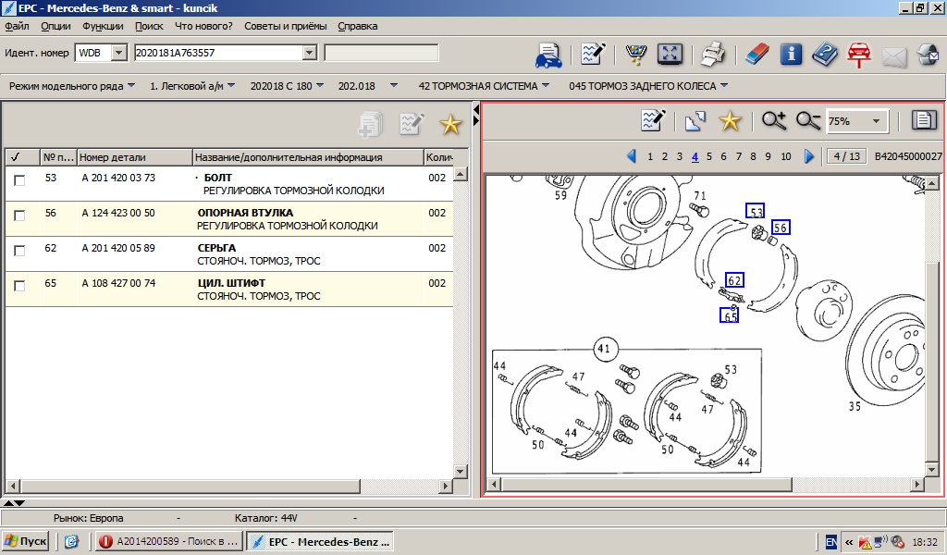
Task: Go to picture page 7
Action: pos(739,156)
